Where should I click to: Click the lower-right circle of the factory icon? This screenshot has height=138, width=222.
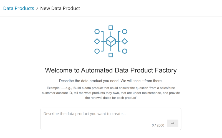coord(125,51)
